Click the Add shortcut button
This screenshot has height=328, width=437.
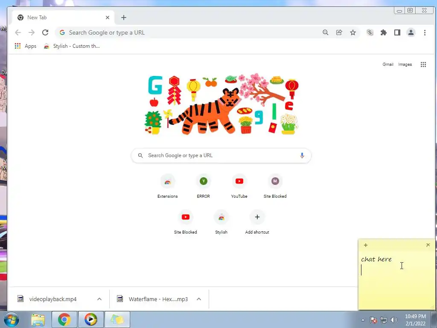pyautogui.click(x=257, y=222)
